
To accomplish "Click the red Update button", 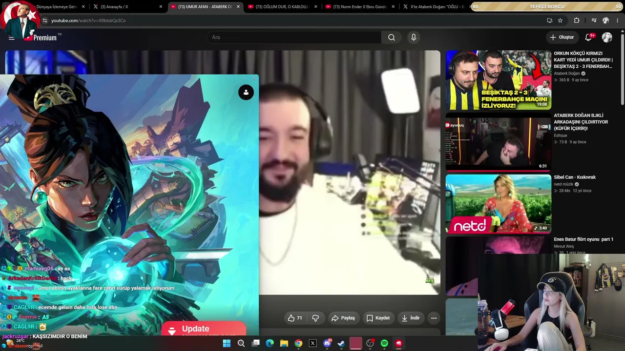I will click(x=204, y=329).
